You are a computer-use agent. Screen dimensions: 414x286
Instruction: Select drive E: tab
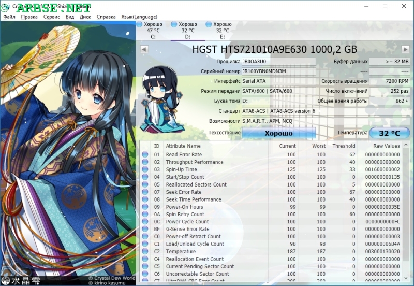(223, 31)
